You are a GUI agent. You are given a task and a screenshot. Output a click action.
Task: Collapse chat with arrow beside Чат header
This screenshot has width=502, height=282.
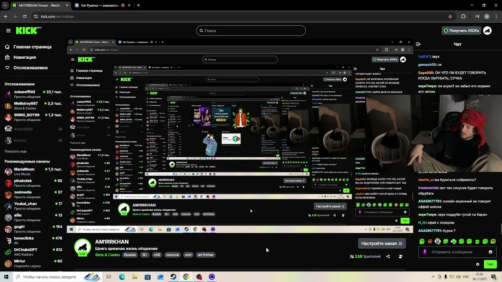[418, 44]
